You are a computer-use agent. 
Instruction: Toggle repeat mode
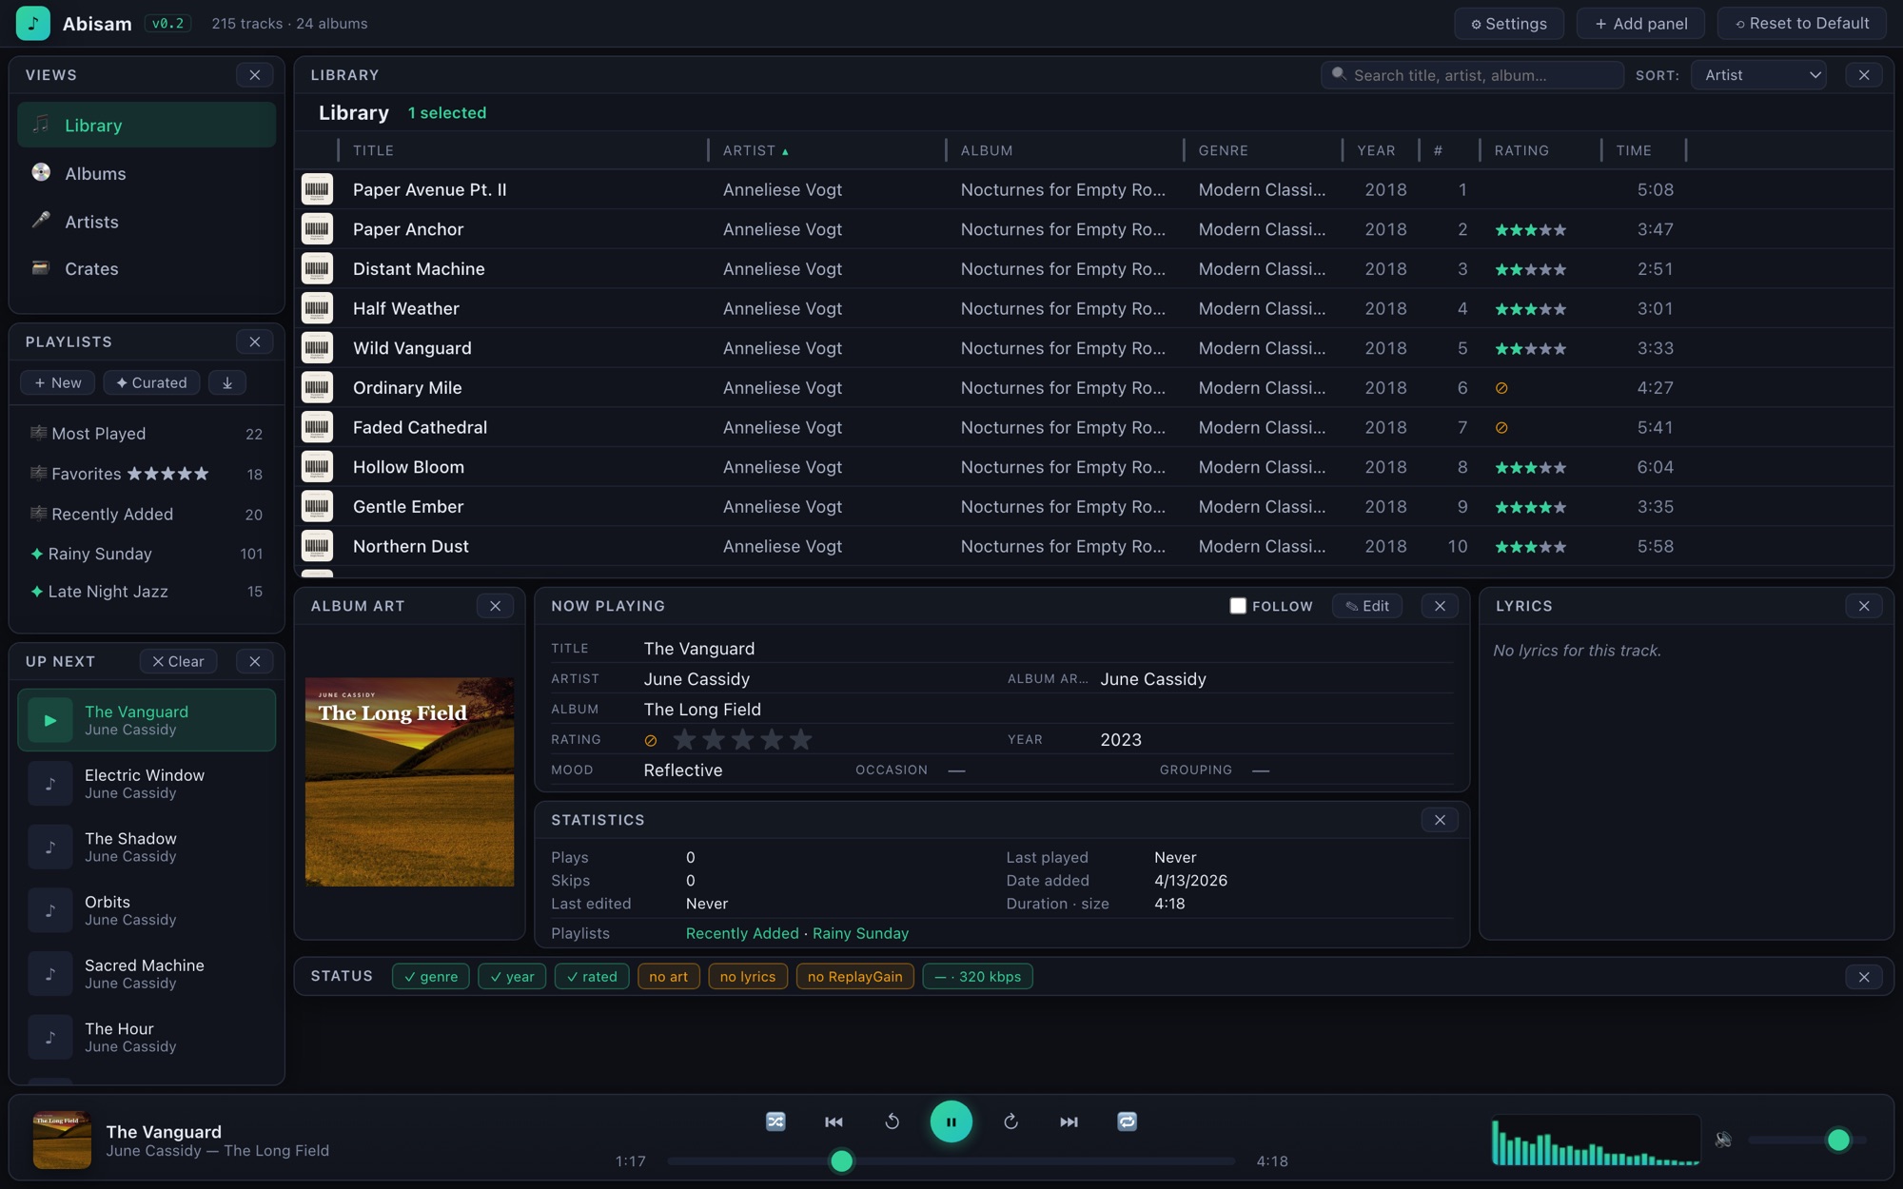click(x=1127, y=1121)
